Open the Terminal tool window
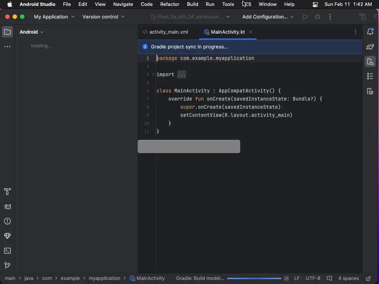 point(7,251)
